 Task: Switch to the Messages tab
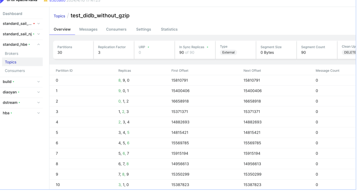click(88, 29)
